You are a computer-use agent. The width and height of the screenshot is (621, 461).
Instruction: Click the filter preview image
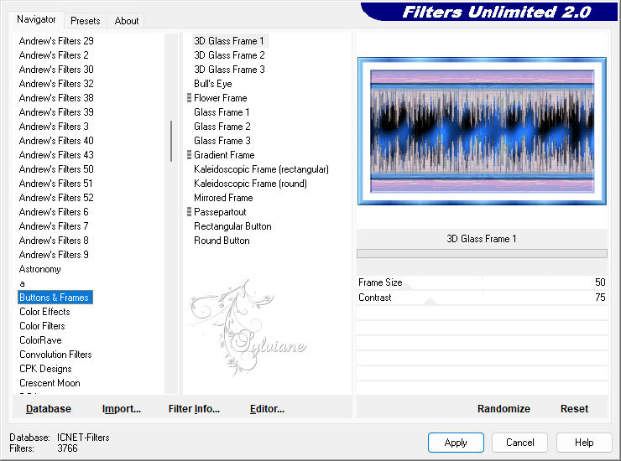point(482,131)
